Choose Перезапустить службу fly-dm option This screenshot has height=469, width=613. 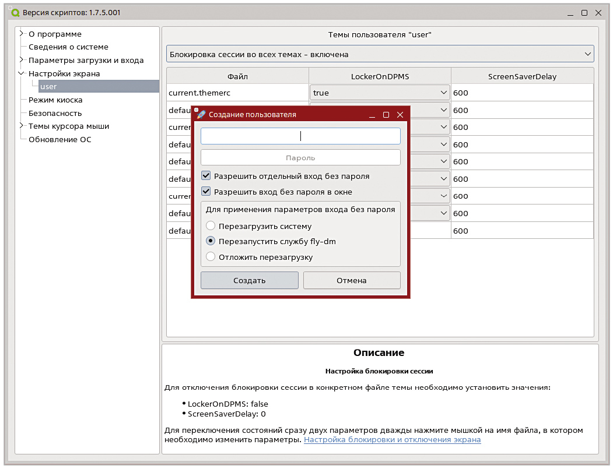click(x=211, y=241)
